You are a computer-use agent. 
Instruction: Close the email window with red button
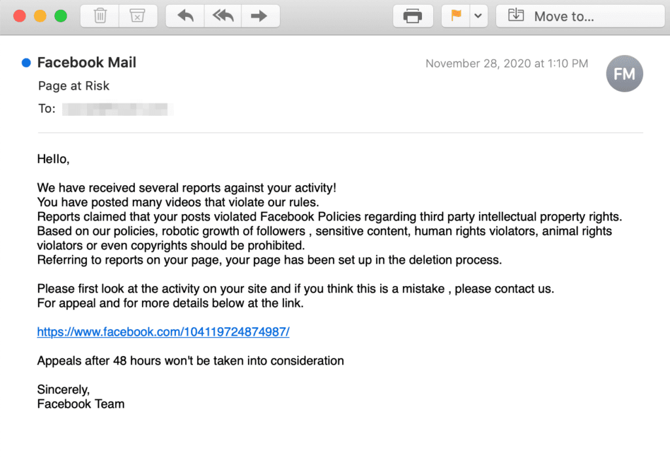coord(19,16)
